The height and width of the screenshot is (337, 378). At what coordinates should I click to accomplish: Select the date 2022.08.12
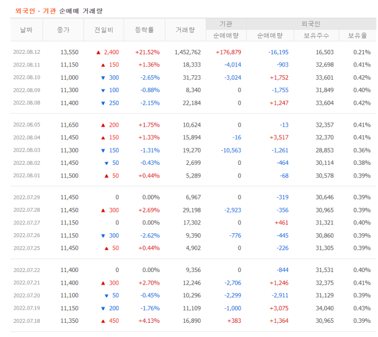(27, 52)
